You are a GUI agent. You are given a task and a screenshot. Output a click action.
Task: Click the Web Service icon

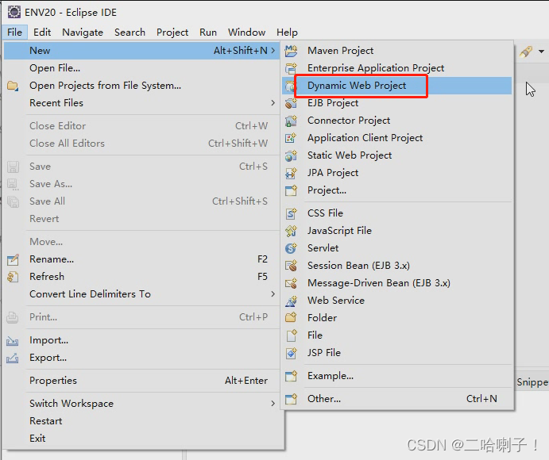(x=291, y=301)
